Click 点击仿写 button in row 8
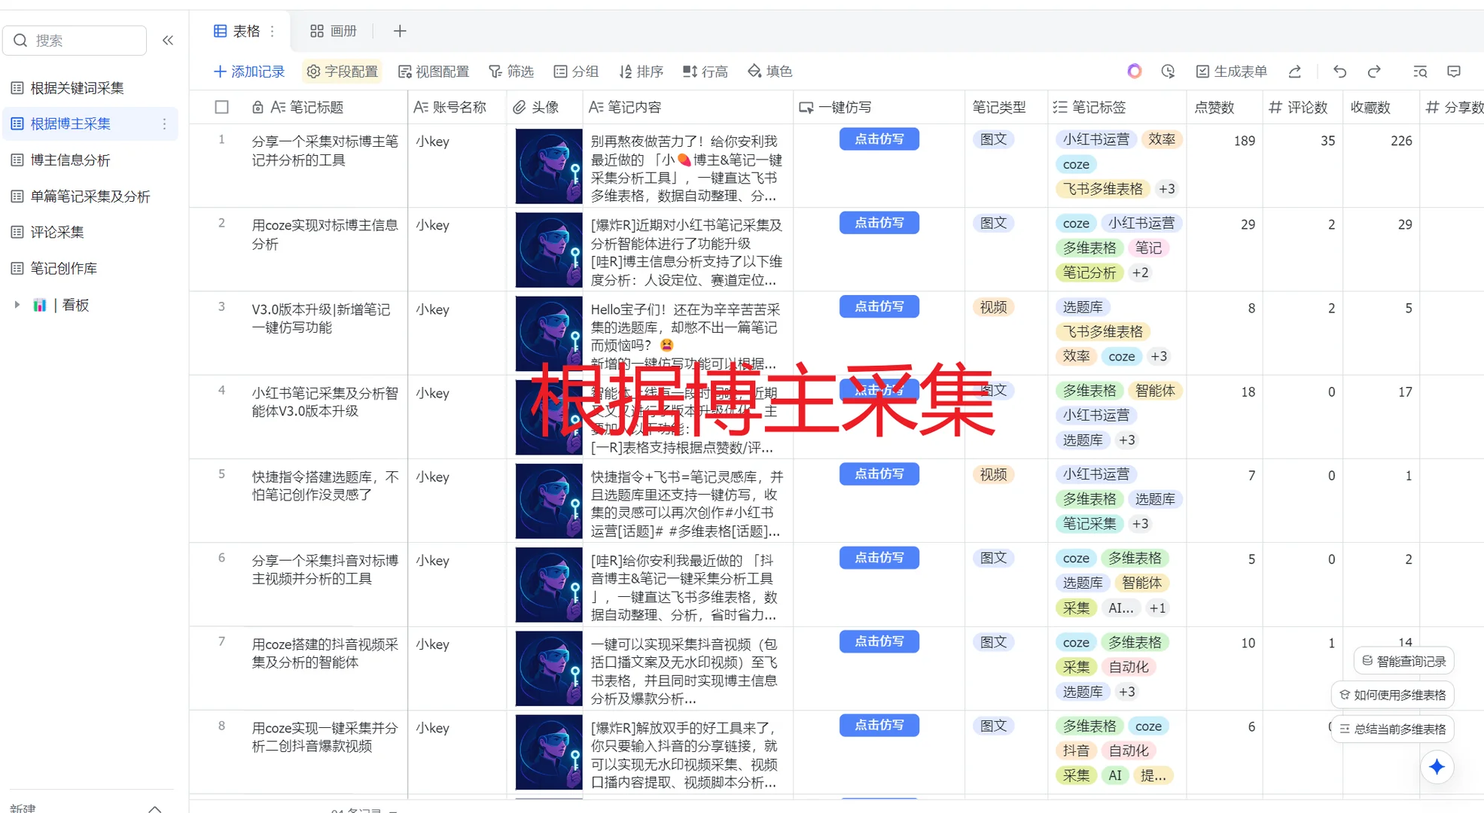This screenshot has height=813, width=1484. [879, 725]
